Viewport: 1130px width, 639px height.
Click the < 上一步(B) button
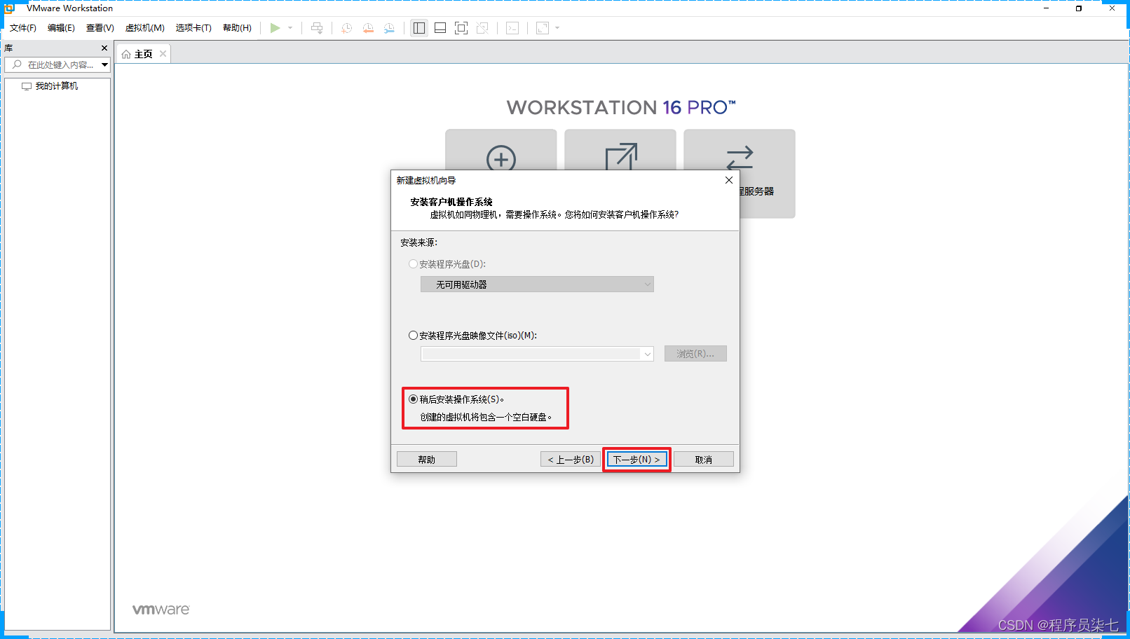click(571, 459)
